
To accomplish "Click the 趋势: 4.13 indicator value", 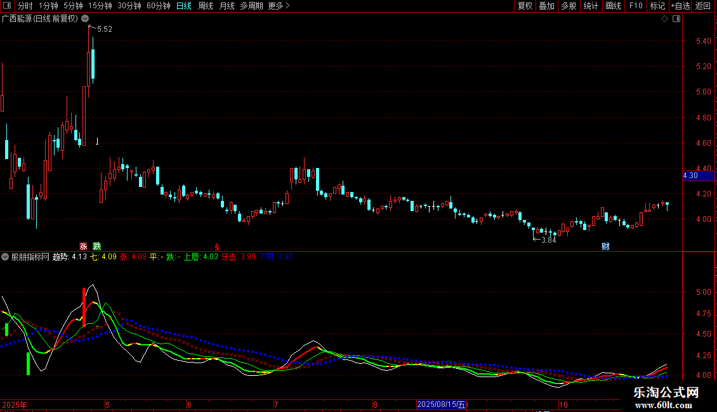I will (x=70, y=257).
